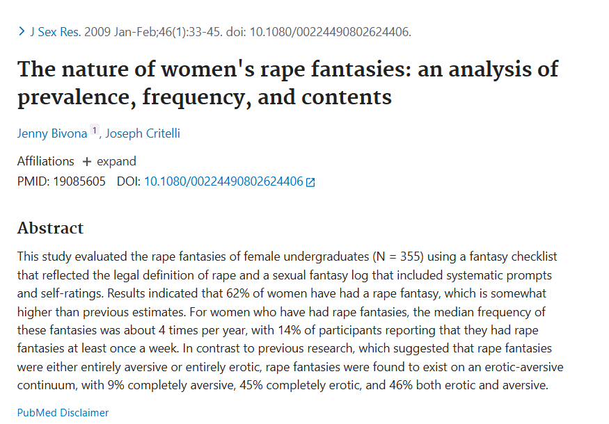Image resolution: width=609 pixels, height=424 pixels.
Task: Click the Abstract section heading
Action: (50, 228)
